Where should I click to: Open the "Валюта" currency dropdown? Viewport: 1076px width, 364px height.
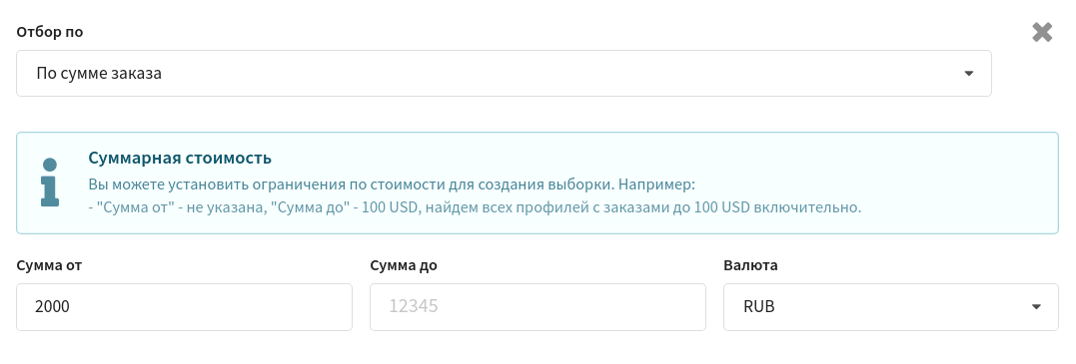[x=891, y=307]
